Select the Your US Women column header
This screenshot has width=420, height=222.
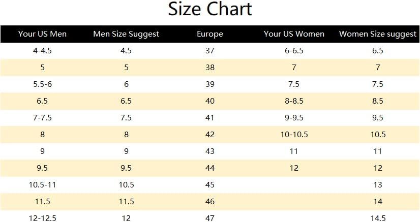tap(294, 34)
